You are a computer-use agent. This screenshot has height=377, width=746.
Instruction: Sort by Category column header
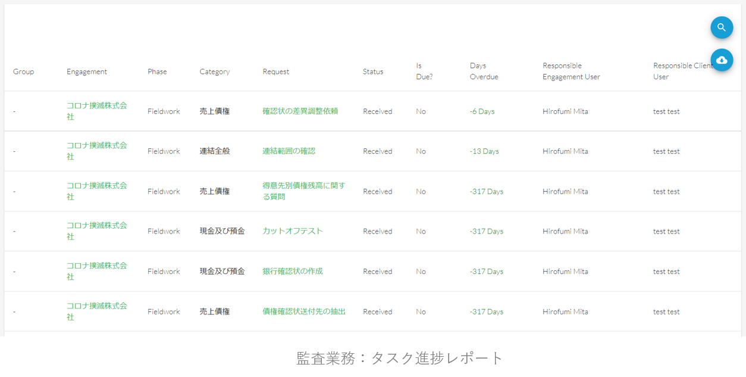pyautogui.click(x=214, y=71)
